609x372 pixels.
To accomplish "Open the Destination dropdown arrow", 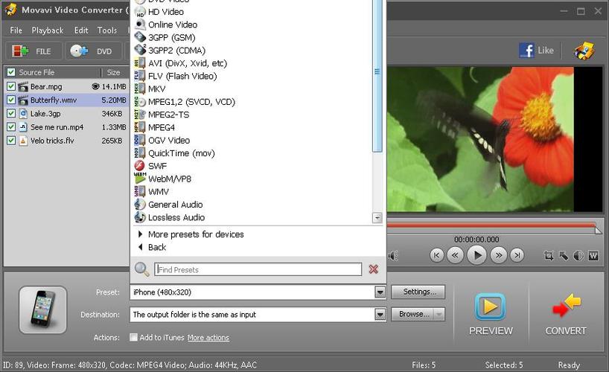I will pyautogui.click(x=380, y=314).
